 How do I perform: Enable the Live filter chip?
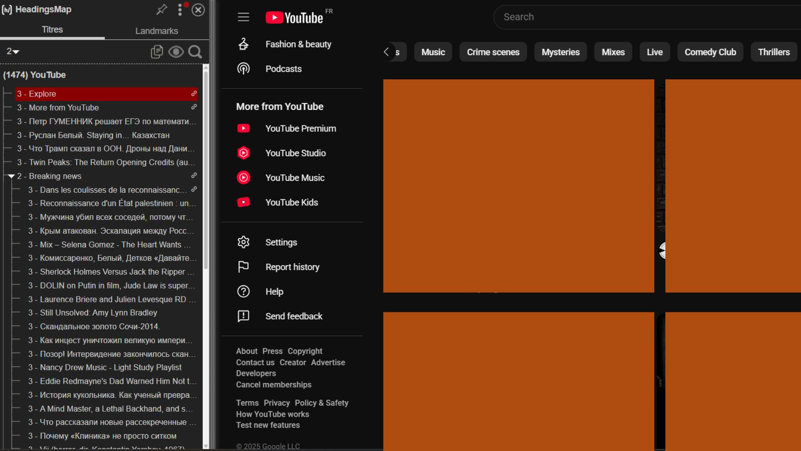click(x=654, y=52)
